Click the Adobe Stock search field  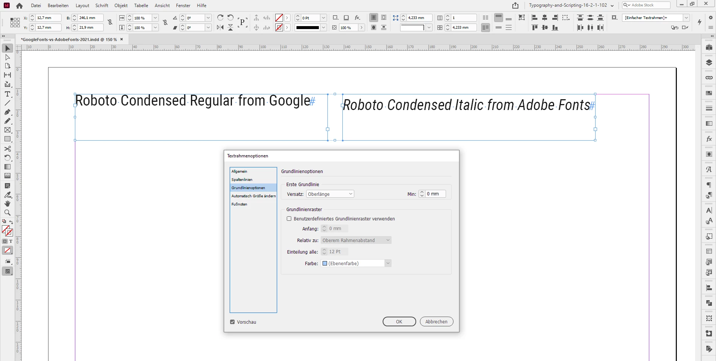646,5
